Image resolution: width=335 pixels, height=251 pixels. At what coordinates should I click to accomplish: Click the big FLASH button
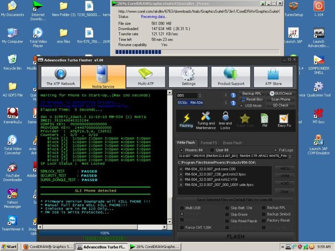(x=235, y=237)
